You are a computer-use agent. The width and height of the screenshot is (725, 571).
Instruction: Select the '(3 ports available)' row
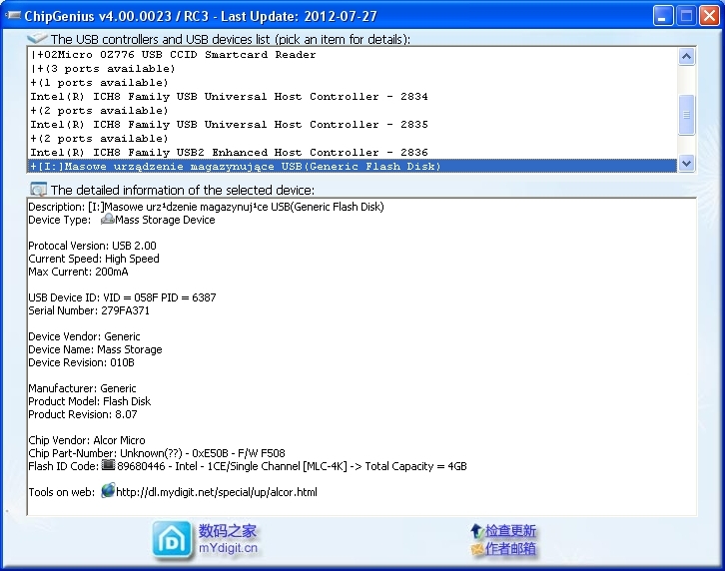pyautogui.click(x=353, y=69)
